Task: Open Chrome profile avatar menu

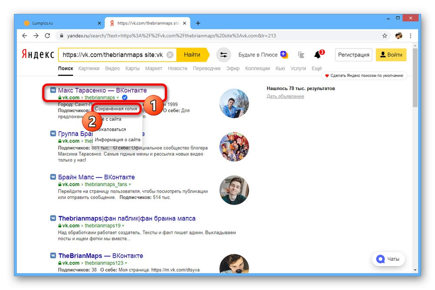Action: pos(398,36)
